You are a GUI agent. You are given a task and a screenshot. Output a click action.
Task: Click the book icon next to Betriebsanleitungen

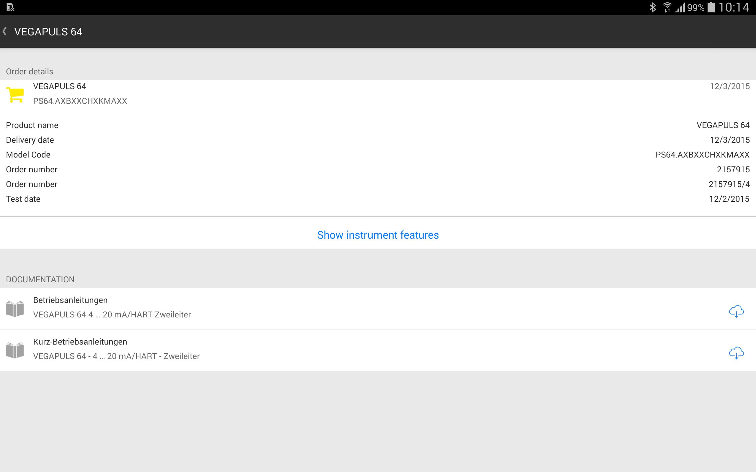click(x=15, y=309)
